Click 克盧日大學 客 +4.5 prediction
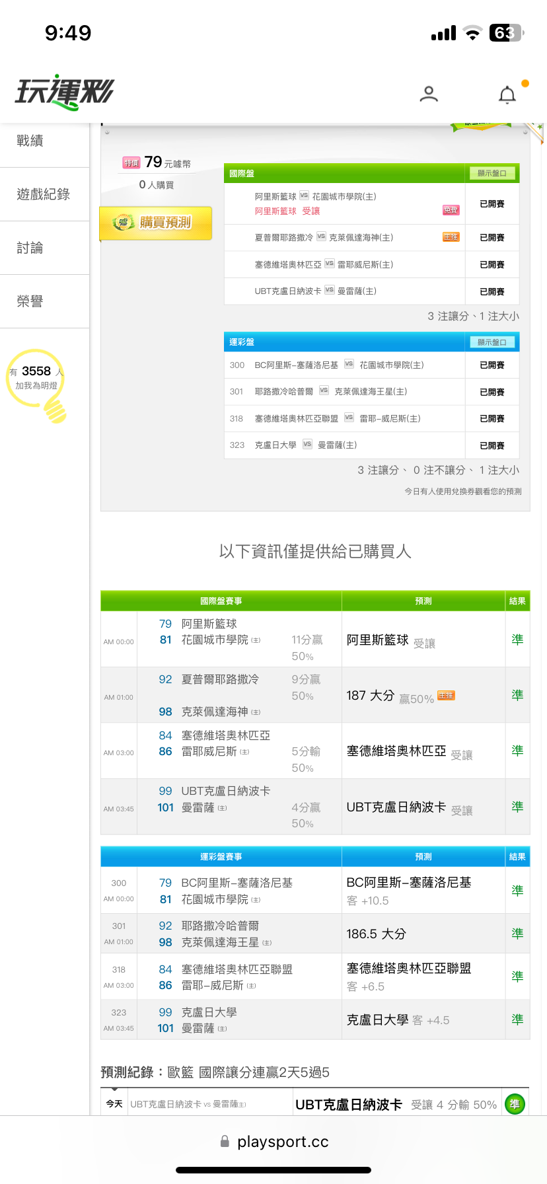The image size is (547, 1184). pos(423,1019)
